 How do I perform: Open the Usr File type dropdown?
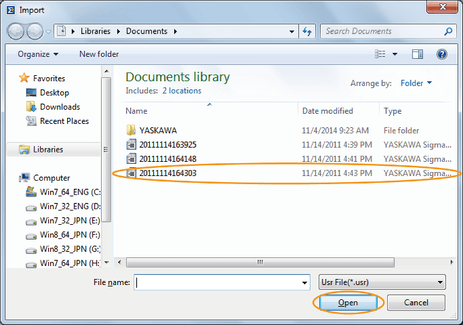(382, 282)
